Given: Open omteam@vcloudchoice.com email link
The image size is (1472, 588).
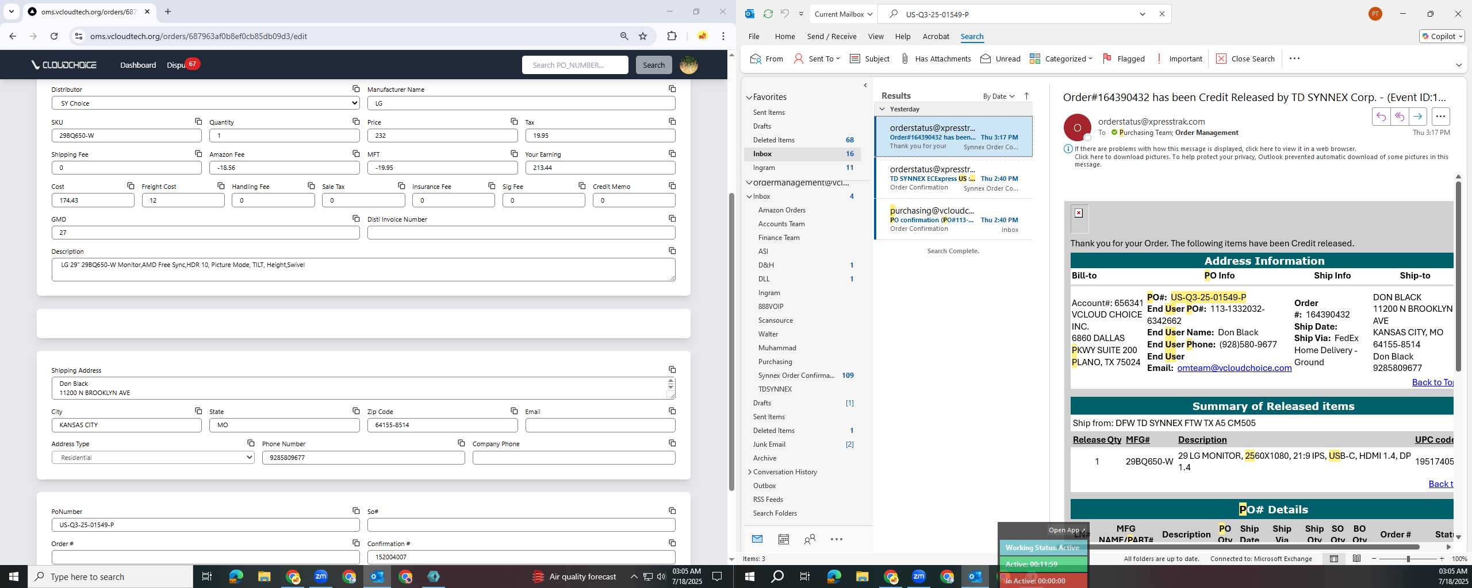Looking at the screenshot, I should tap(1234, 368).
